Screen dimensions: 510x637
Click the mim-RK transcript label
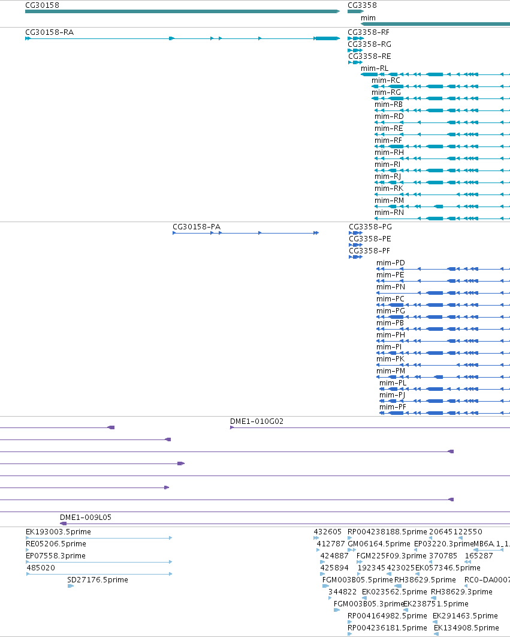pyautogui.click(x=389, y=189)
